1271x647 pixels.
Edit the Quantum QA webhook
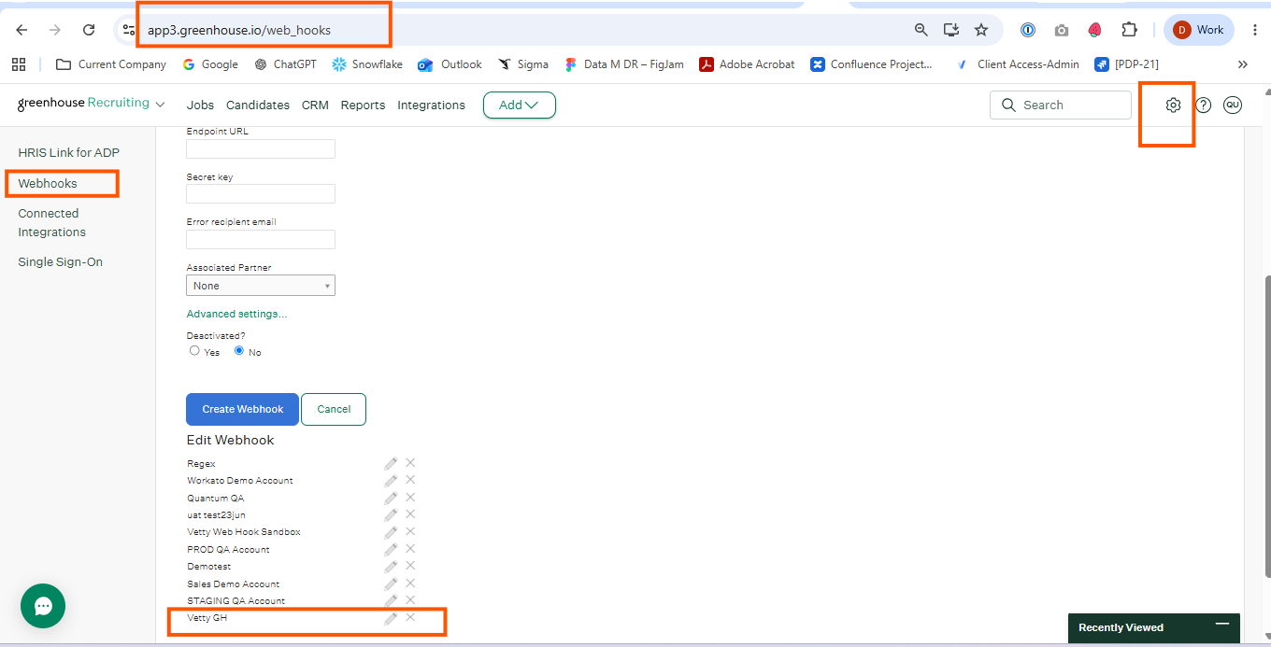coord(391,498)
